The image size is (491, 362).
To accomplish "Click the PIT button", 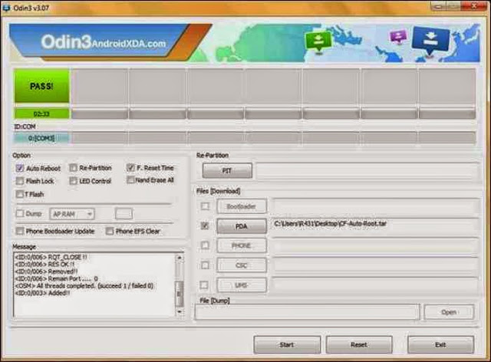I will click(x=227, y=171).
